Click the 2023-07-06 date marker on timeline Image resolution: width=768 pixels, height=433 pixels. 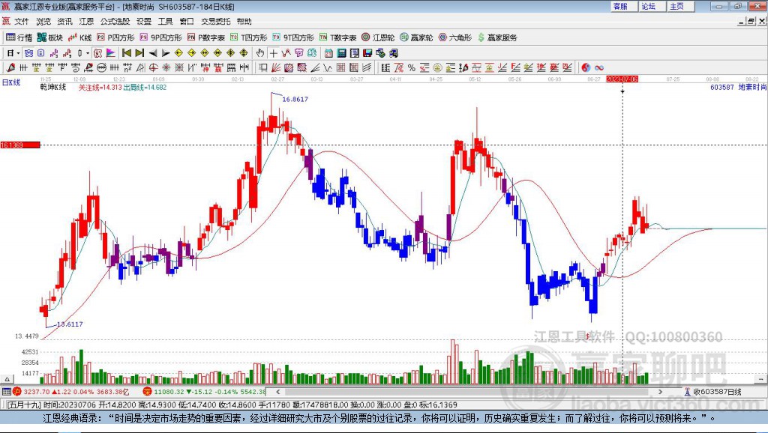(x=622, y=79)
